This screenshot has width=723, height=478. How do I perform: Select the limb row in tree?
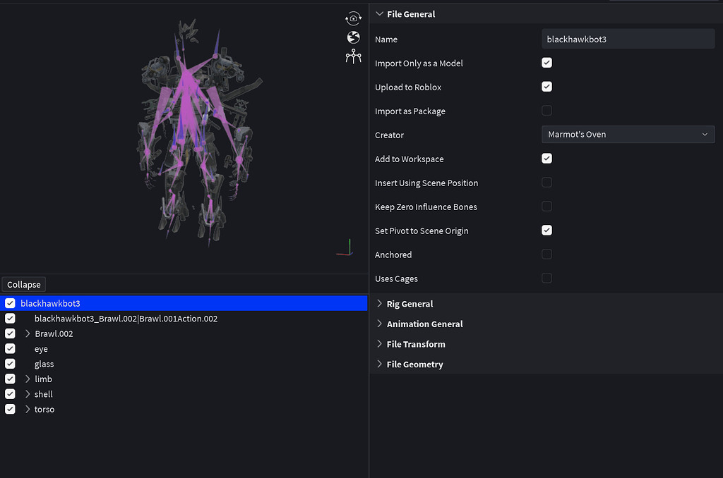point(184,379)
